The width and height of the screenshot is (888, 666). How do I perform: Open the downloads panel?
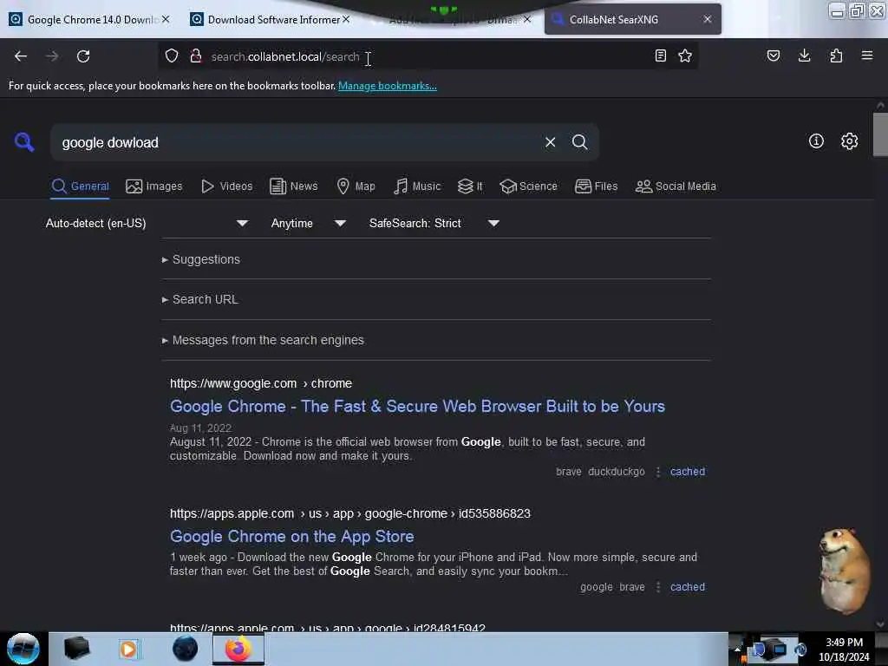[x=804, y=55]
